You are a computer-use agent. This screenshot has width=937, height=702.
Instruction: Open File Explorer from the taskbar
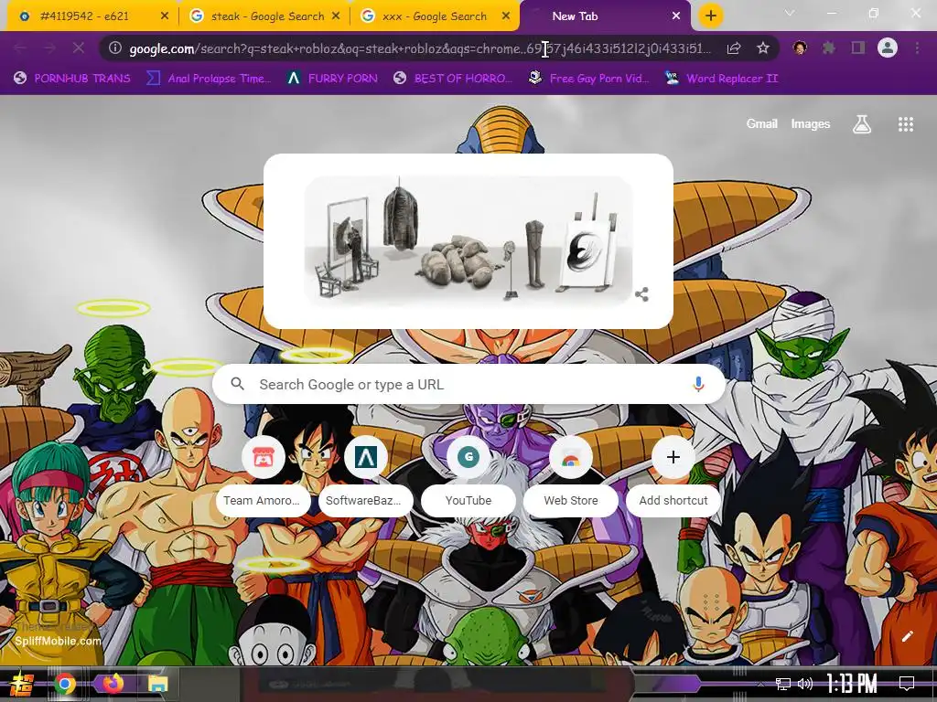(x=158, y=684)
